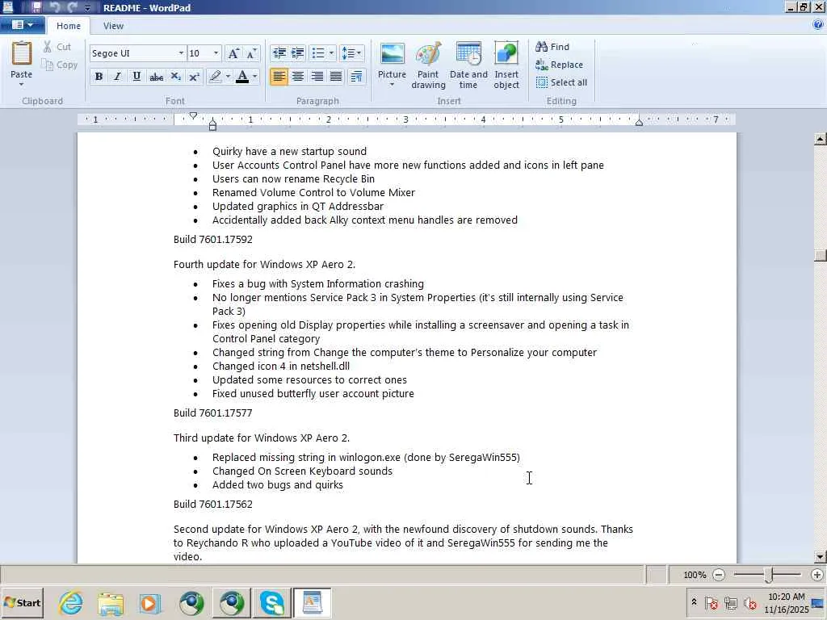Click Select all button
Image resolution: width=827 pixels, height=620 pixels.
point(561,83)
